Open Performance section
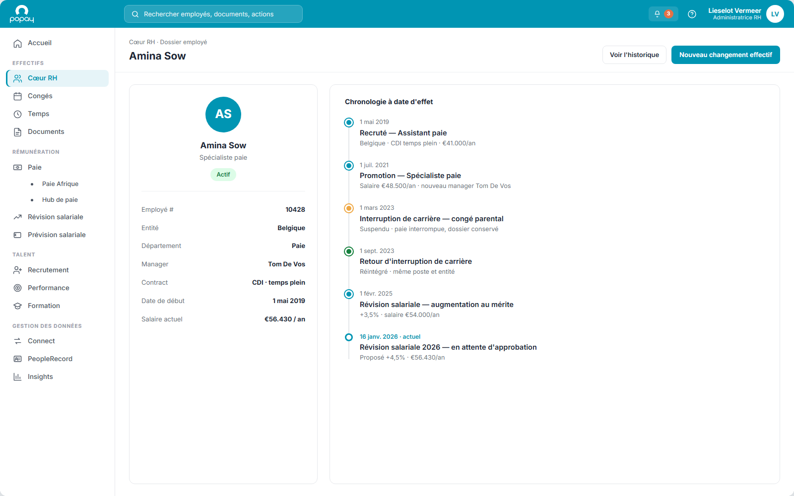Image resolution: width=794 pixels, height=496 pixels. pyautogui.click(x=57, y=288)
